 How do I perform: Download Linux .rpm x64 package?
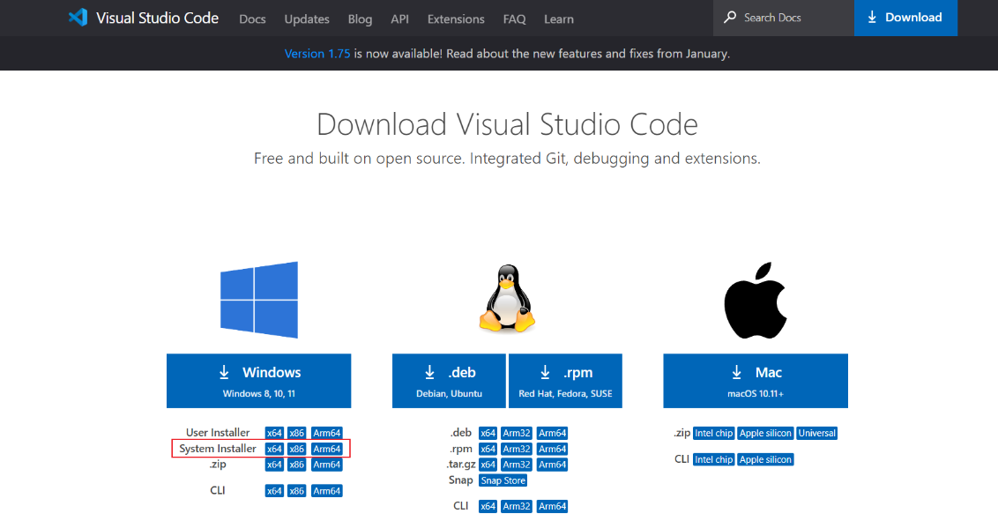[x=488, y=449]
